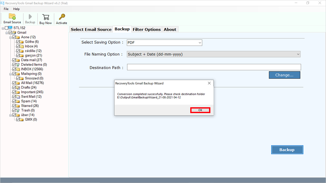The height and width of the screenshot is (183, 326).
Task: Click OK in the completion dialog
Action: click(200, 110)
